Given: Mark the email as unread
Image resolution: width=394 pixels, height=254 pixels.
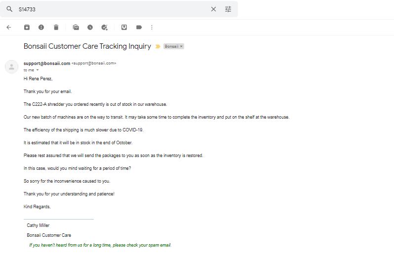Looking at the screenshot, I should pyautogui.click(x=76, y=27).
